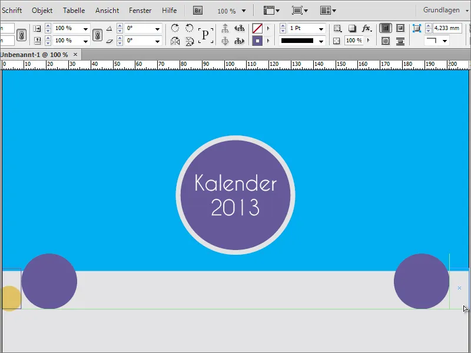Step the stroke weight value up
Screen dimensions: 471x353
coord(283,26)
